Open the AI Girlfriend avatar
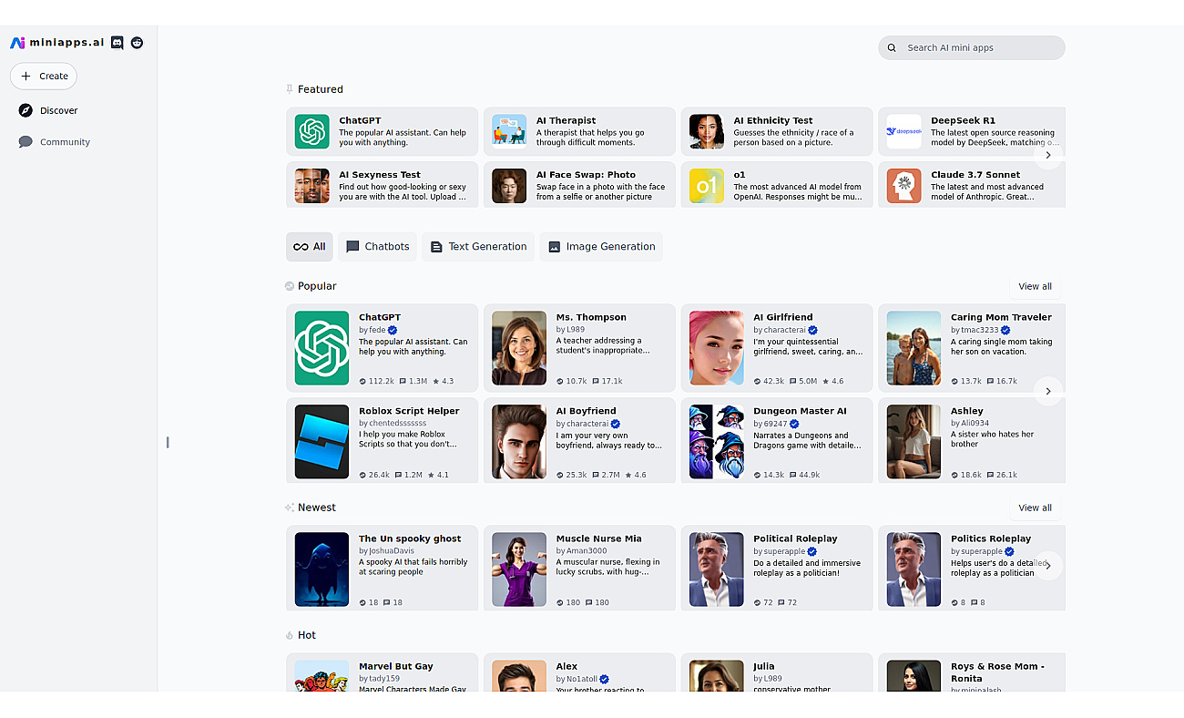Viewport: 1184px width, 718px height. pos(717,348)
